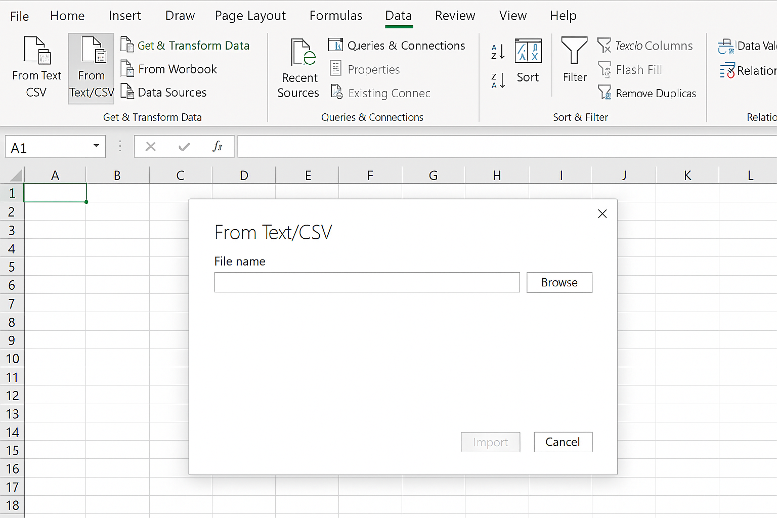Click Remove Duplicas command
777x518 pixels.
click(647, 93)
